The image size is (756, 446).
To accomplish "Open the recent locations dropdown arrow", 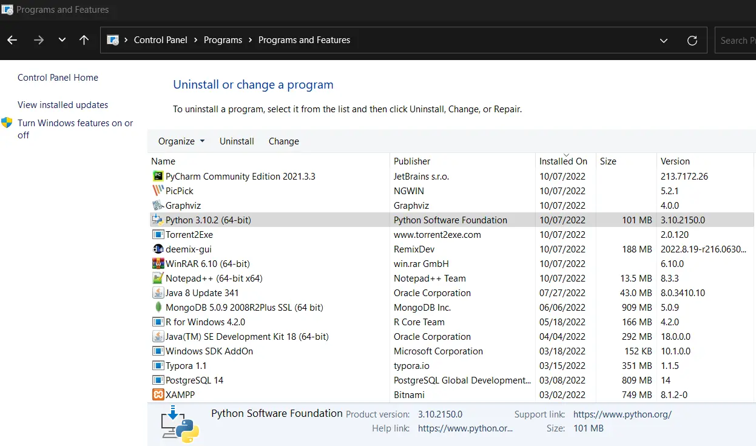I will tap(62, 40).
